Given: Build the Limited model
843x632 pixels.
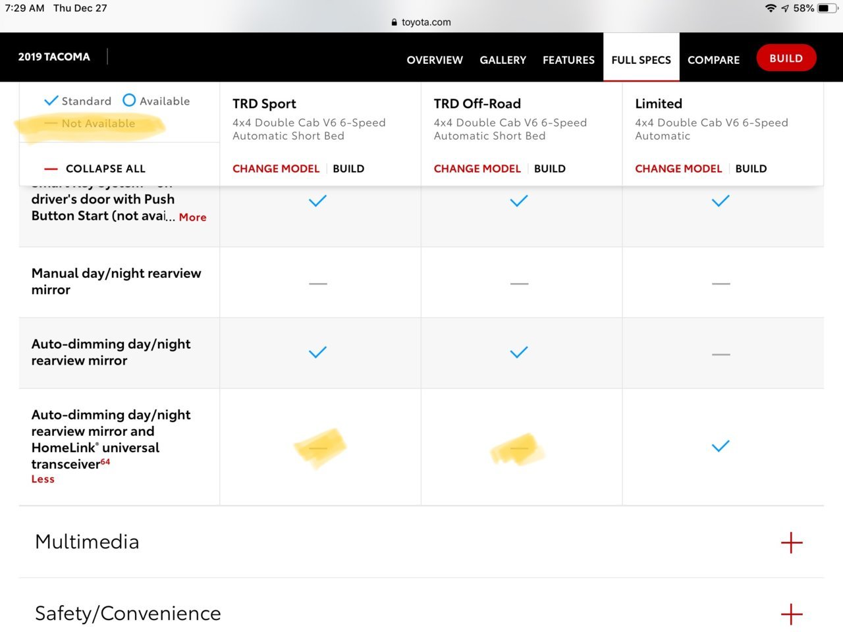Looking at the screenshot, I should 751,169.
